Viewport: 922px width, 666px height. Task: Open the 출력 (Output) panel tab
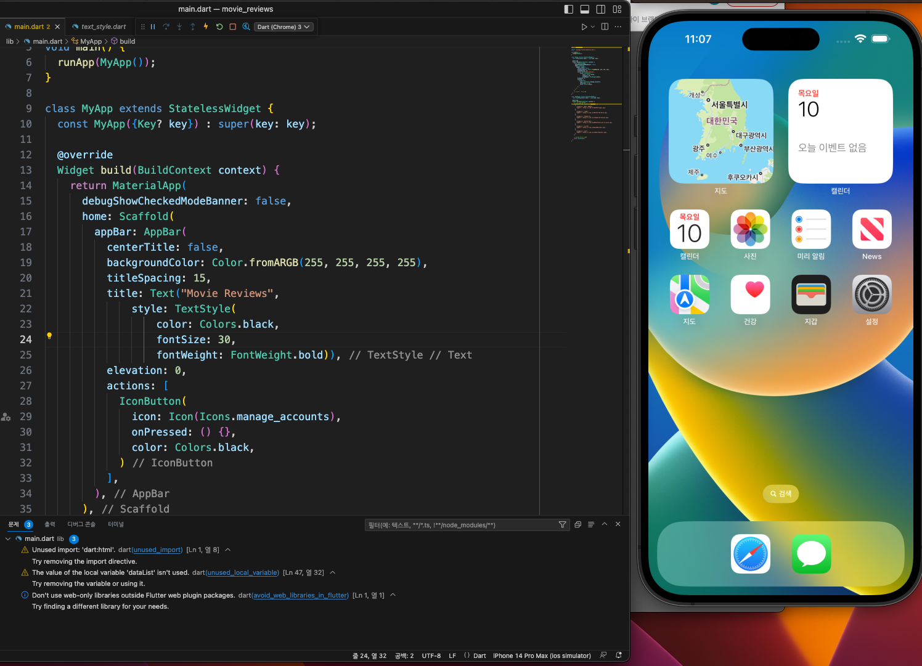pyautogui.click(x=50, y=524)
